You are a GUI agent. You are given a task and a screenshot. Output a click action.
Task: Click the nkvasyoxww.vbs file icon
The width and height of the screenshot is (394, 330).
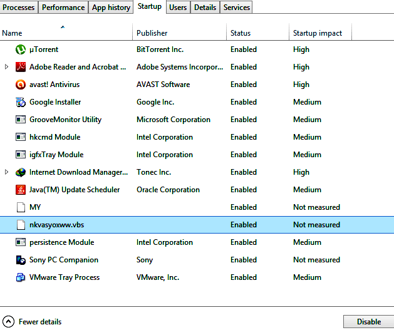[21, 225]
